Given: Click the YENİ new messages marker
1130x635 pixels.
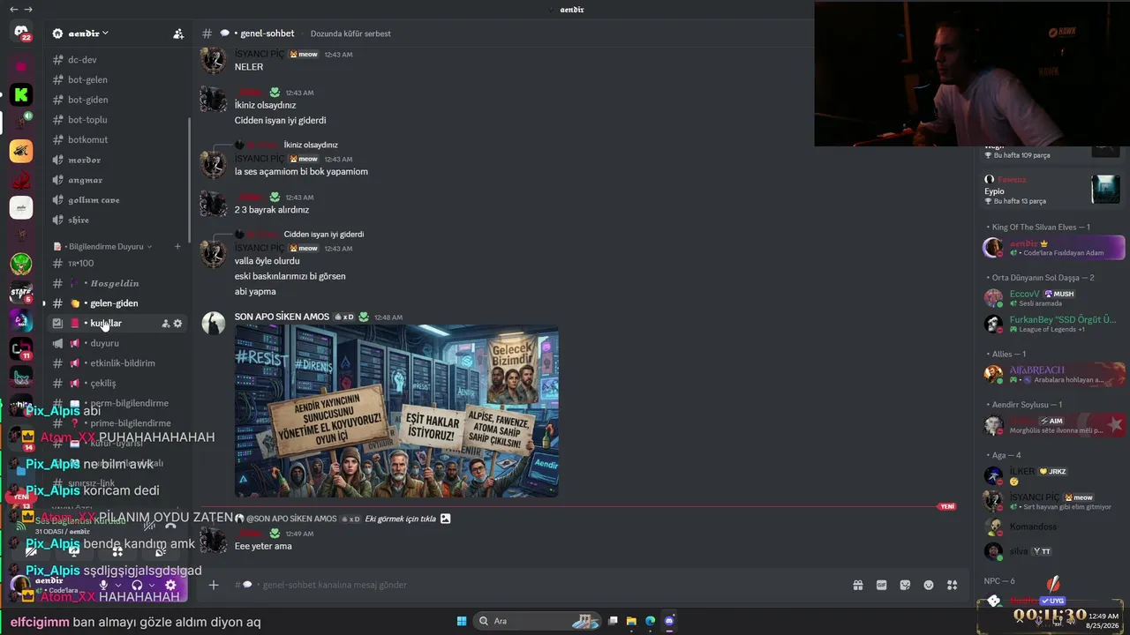Looking at the screenshot, I should (946, 507).
